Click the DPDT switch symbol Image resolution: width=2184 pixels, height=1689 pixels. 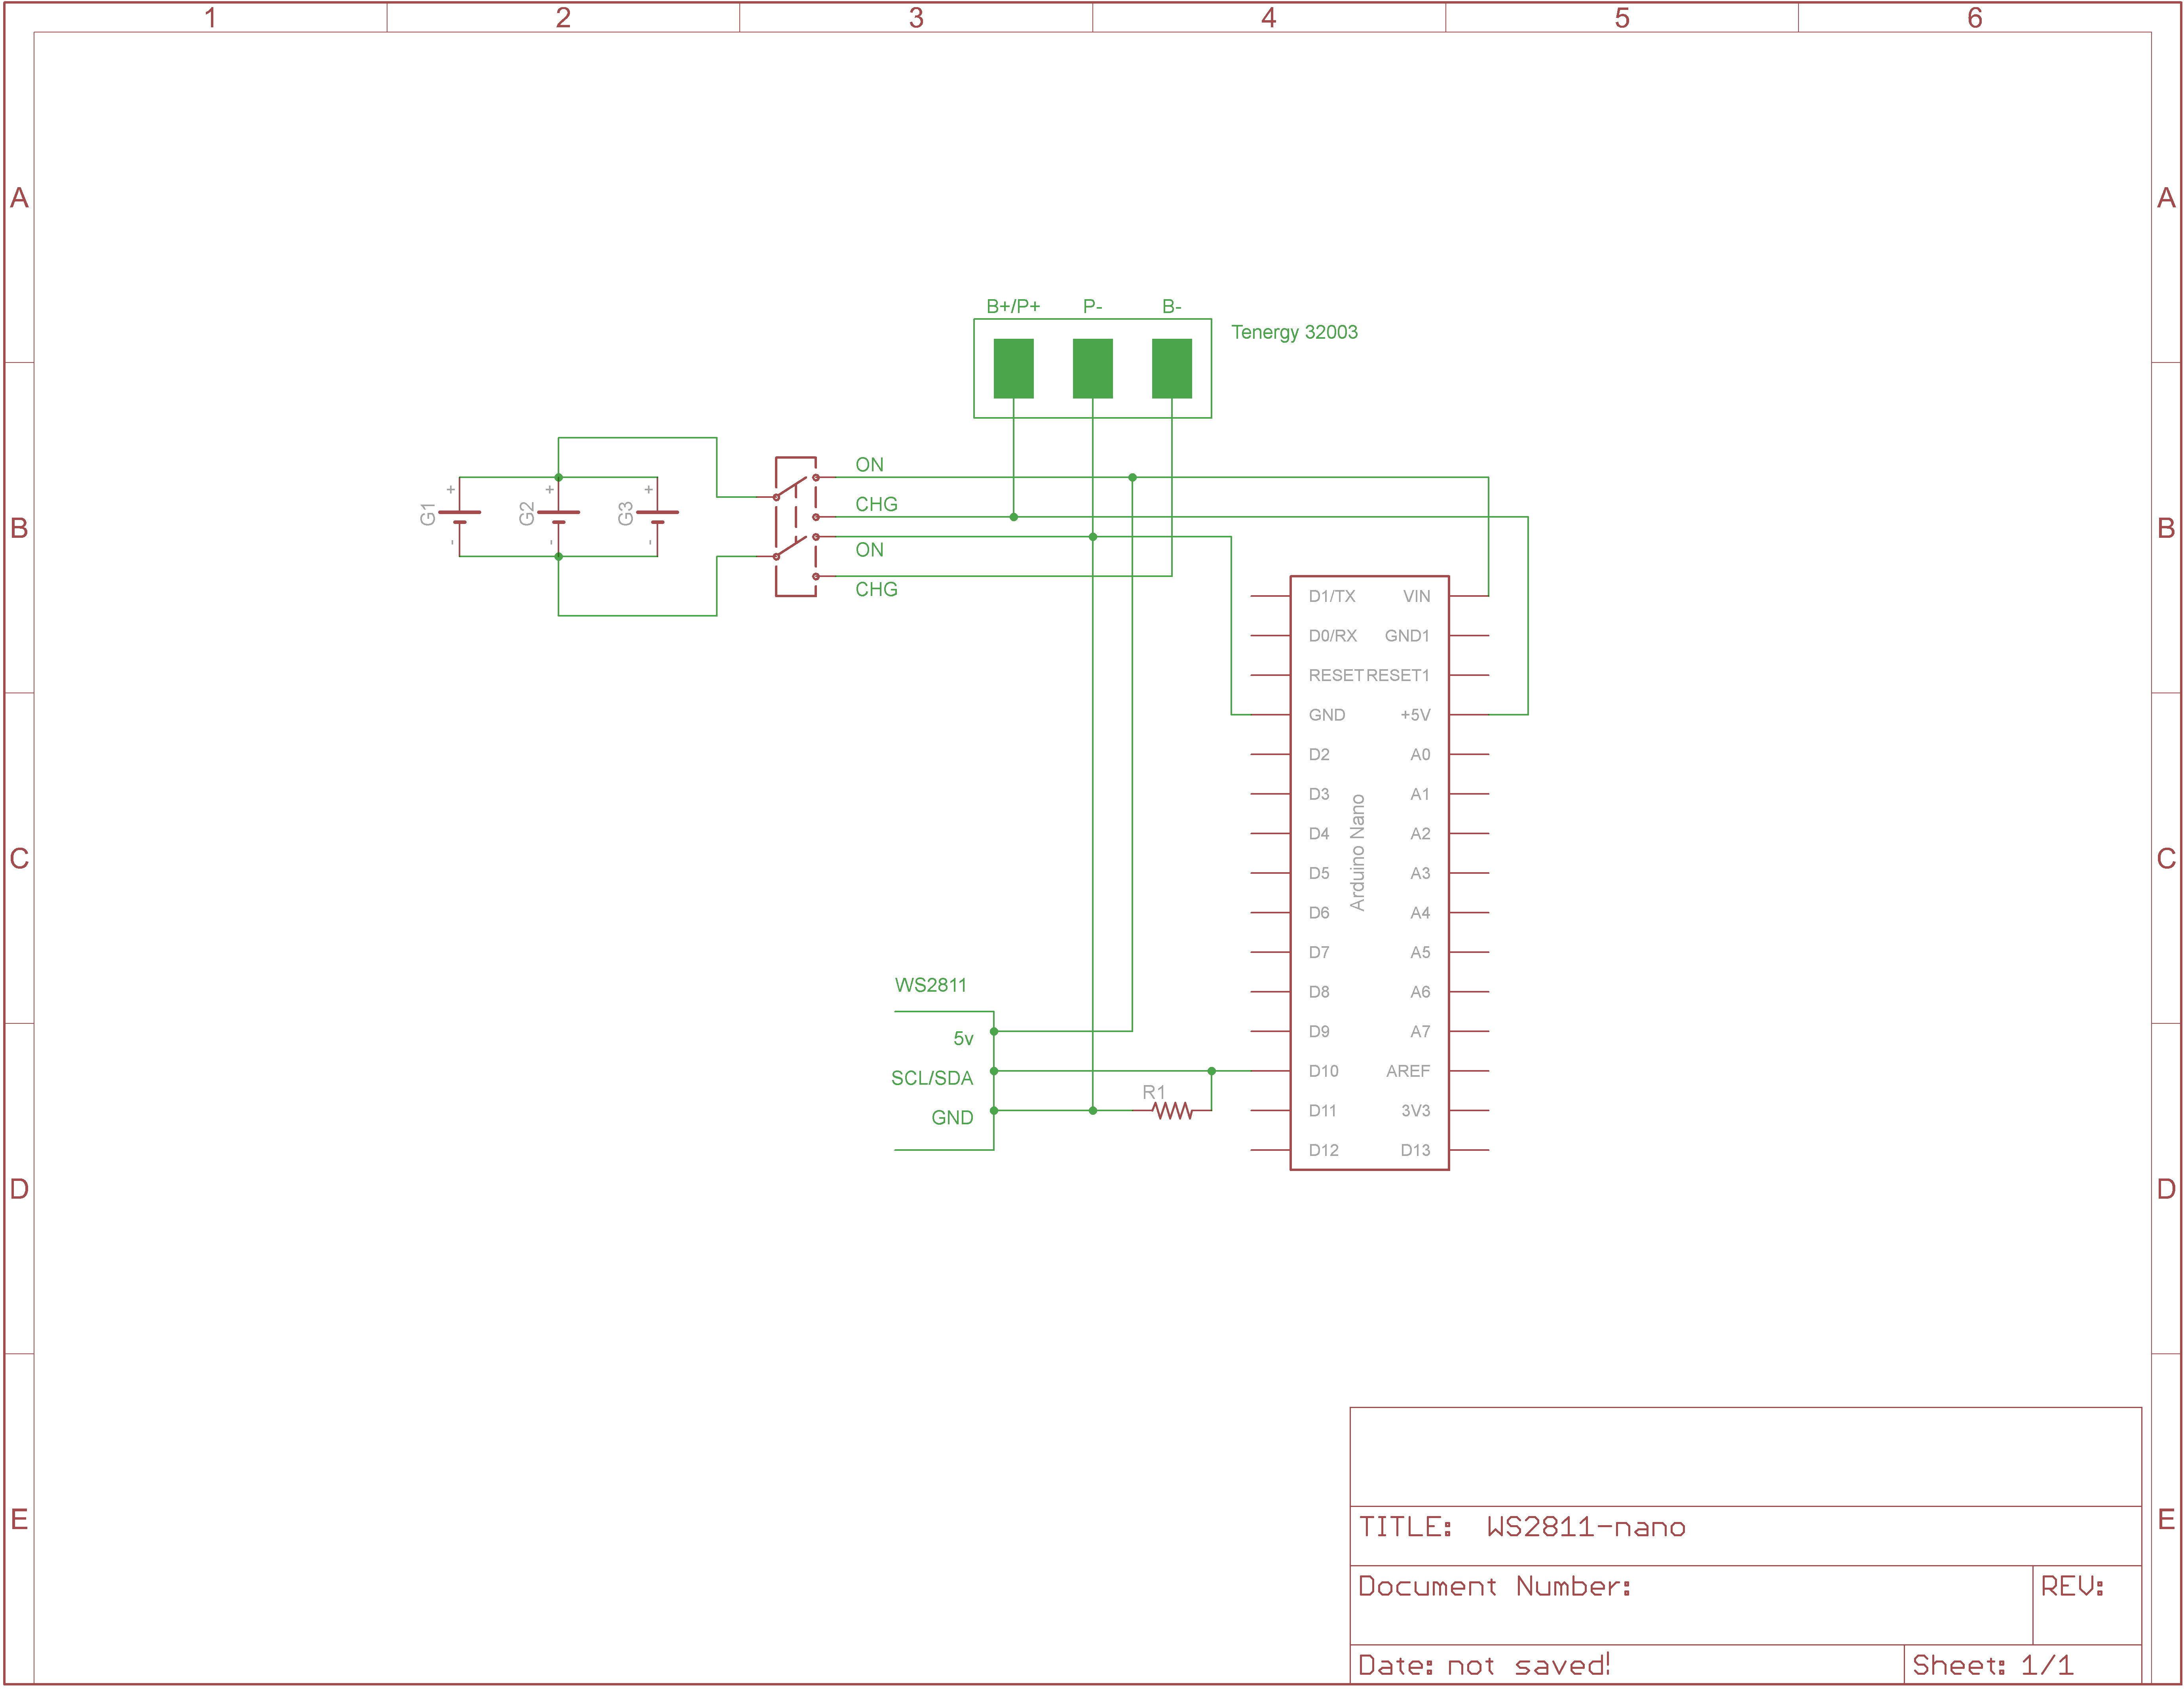796,527
